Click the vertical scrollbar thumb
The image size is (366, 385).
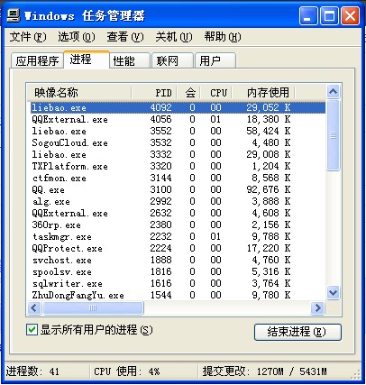333,135
